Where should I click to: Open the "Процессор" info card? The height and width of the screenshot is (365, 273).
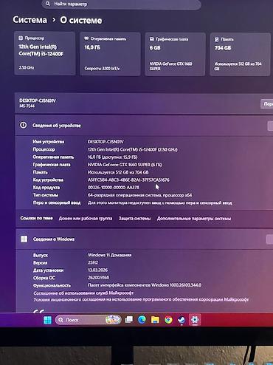tap(44, 53)
